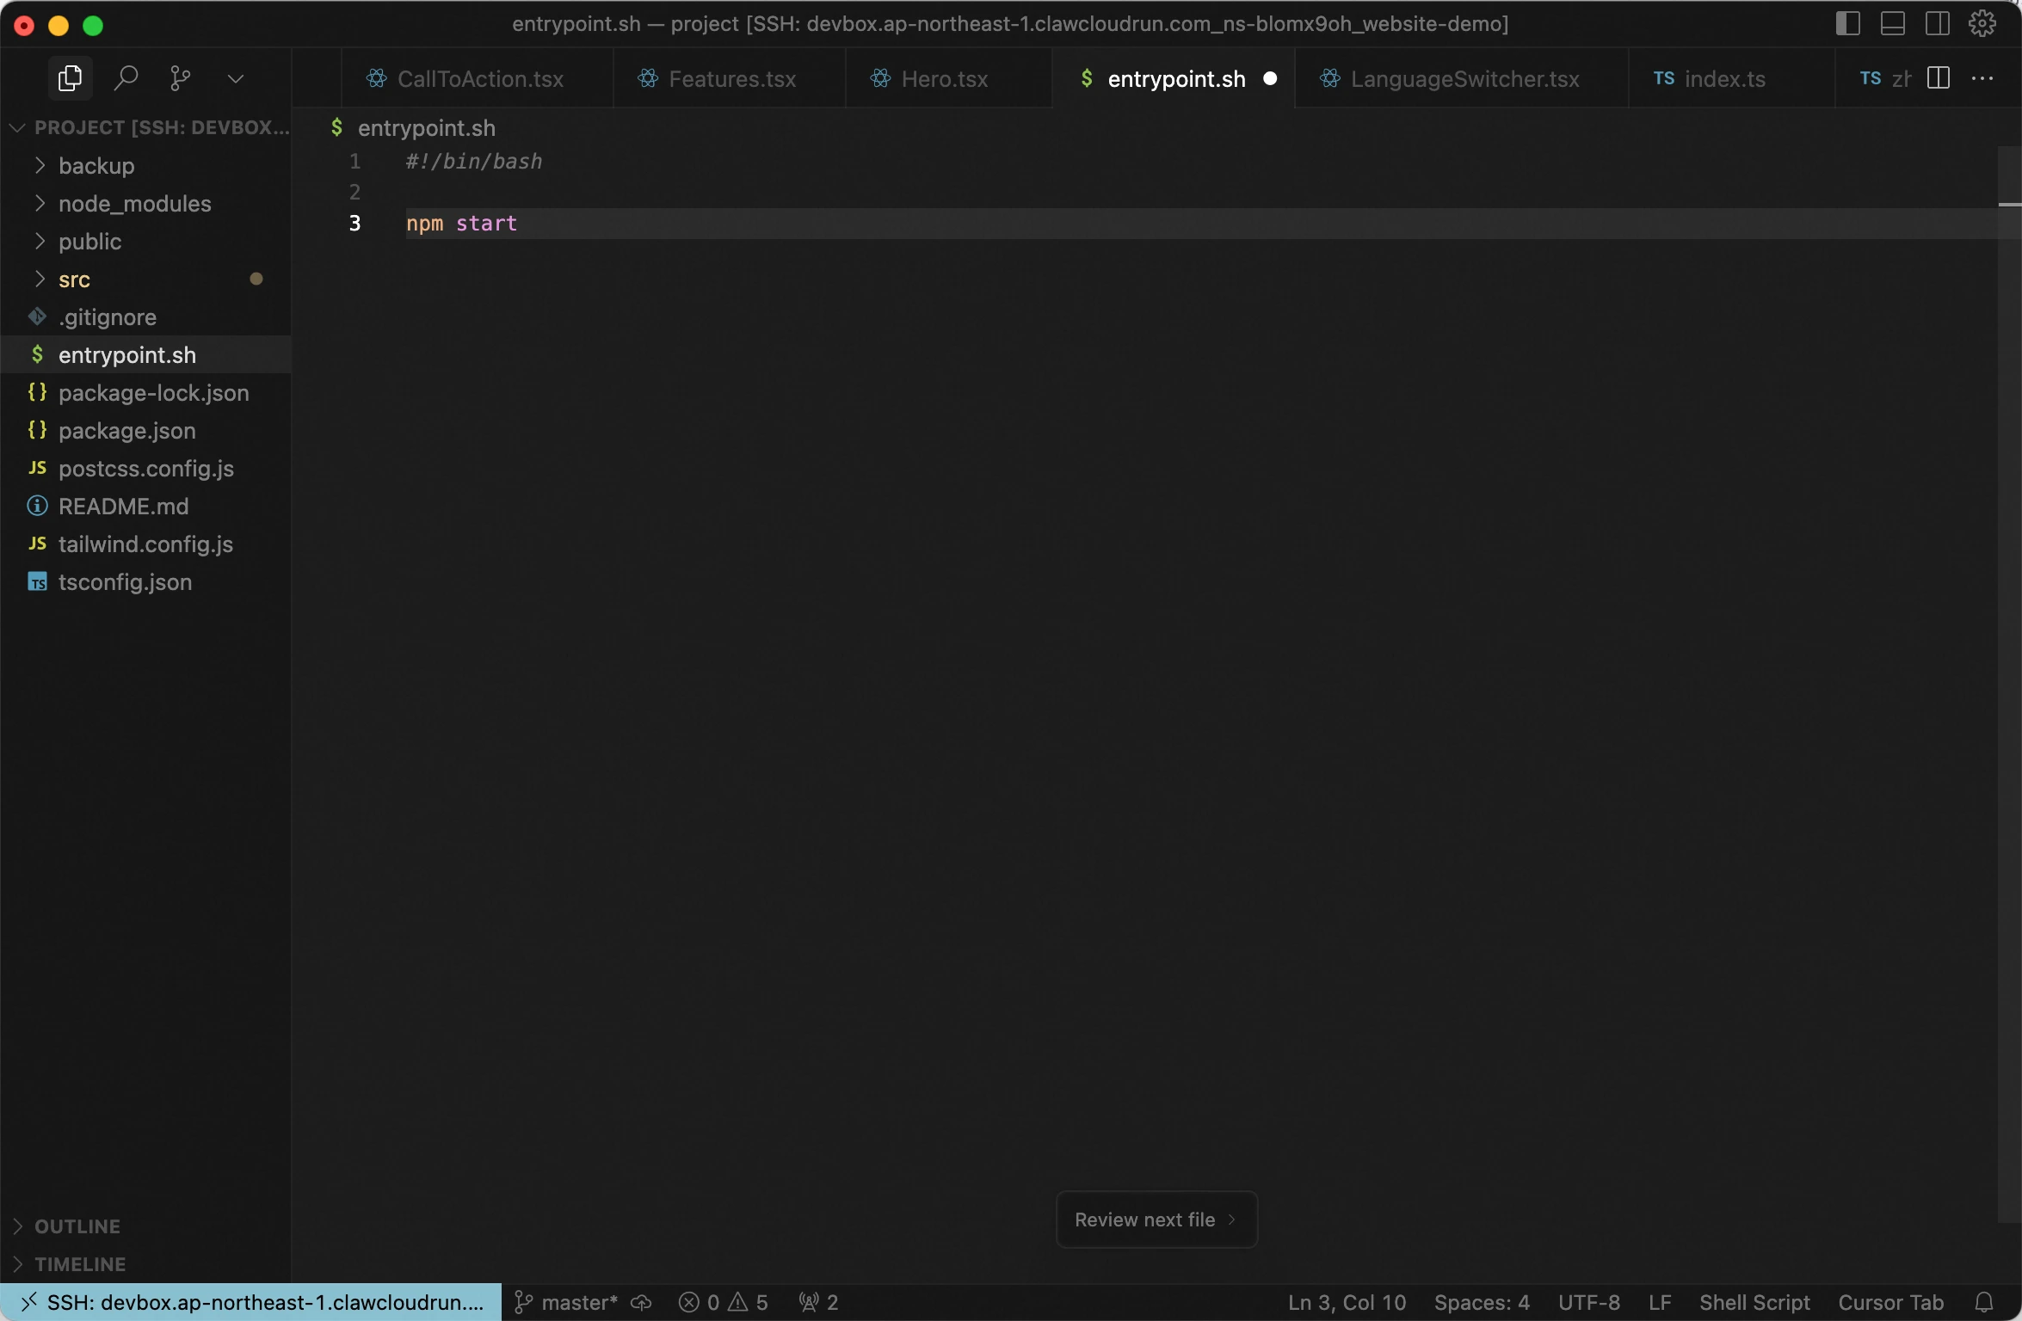Open tsconfig.json file
Viewport: 2022px width, 1321px height.
145,581
